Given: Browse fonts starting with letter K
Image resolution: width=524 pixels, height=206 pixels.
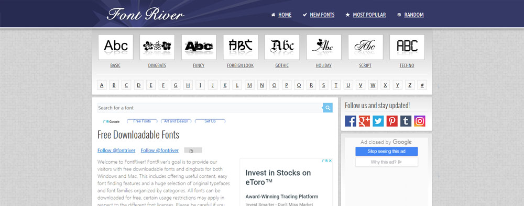Looking at the screenshot, I should (225, 85).
